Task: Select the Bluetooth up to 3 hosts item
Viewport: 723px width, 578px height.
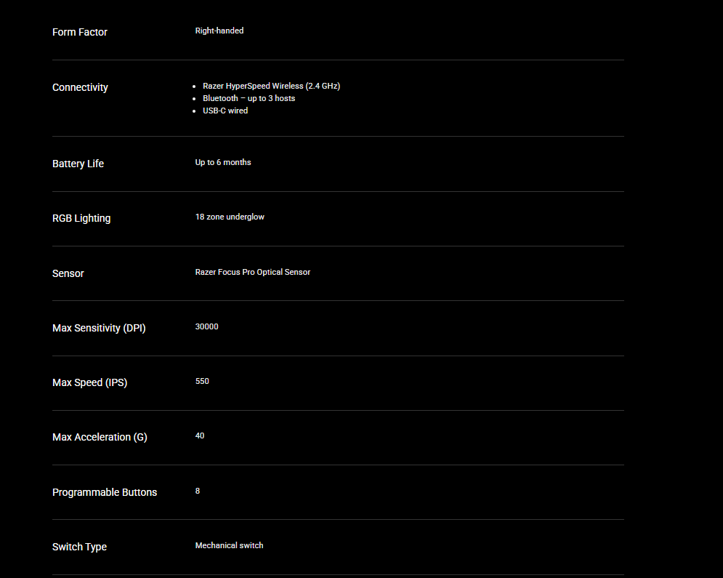Action: 249,98
